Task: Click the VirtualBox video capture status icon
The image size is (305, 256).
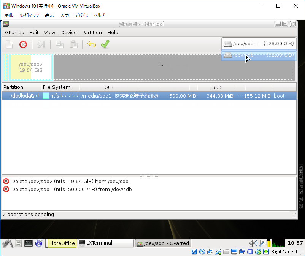Action: [x=242, y=252]
